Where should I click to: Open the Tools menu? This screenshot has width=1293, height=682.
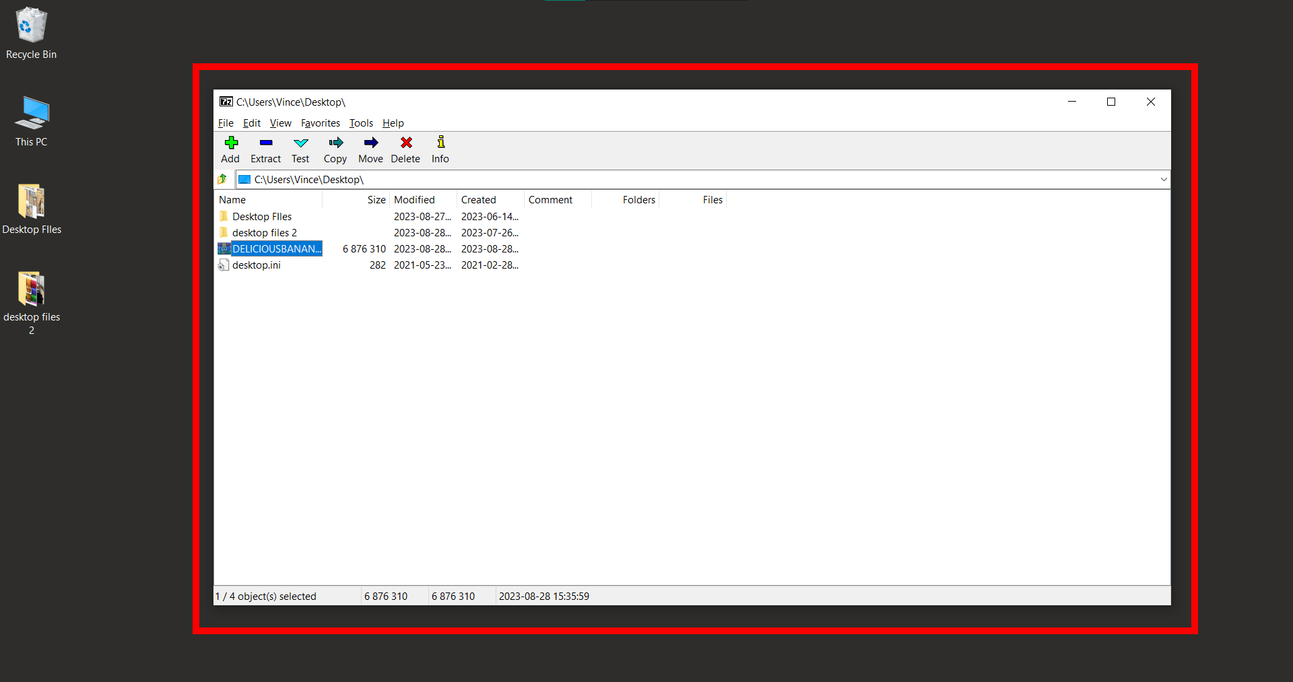point(361,123)
